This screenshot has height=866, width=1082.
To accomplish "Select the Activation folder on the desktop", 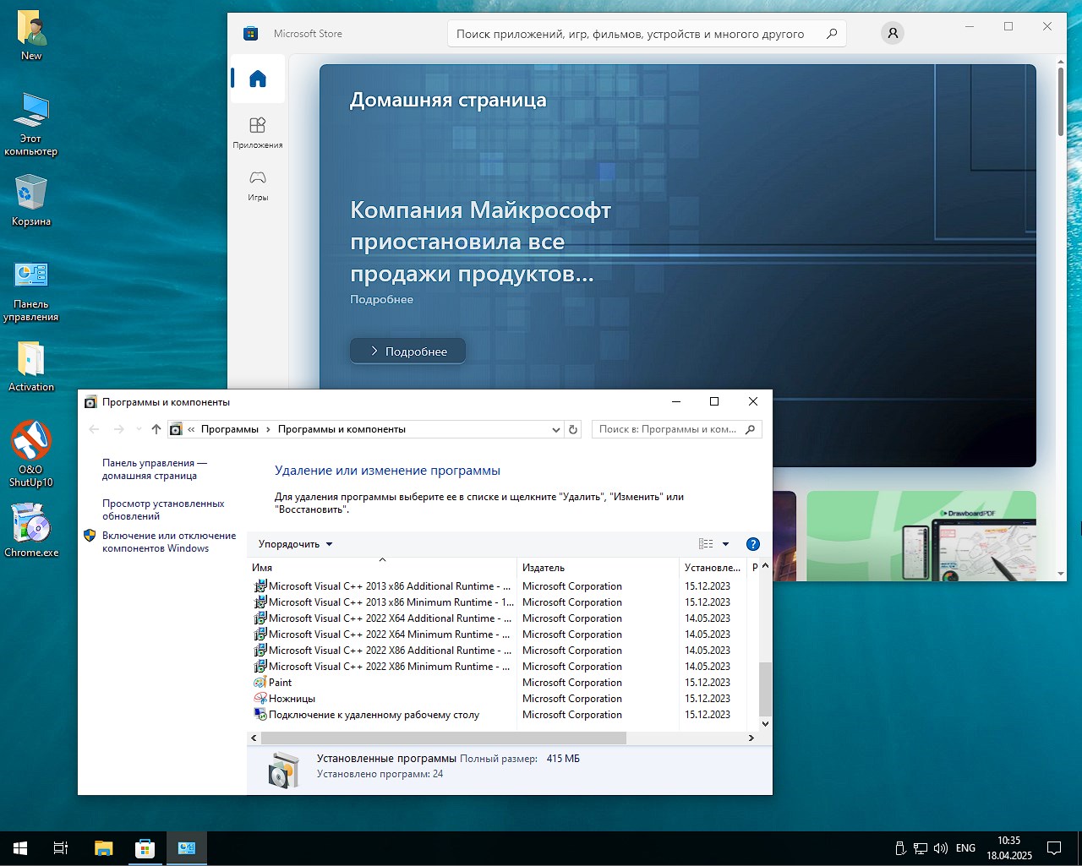I will coord(31,367).
